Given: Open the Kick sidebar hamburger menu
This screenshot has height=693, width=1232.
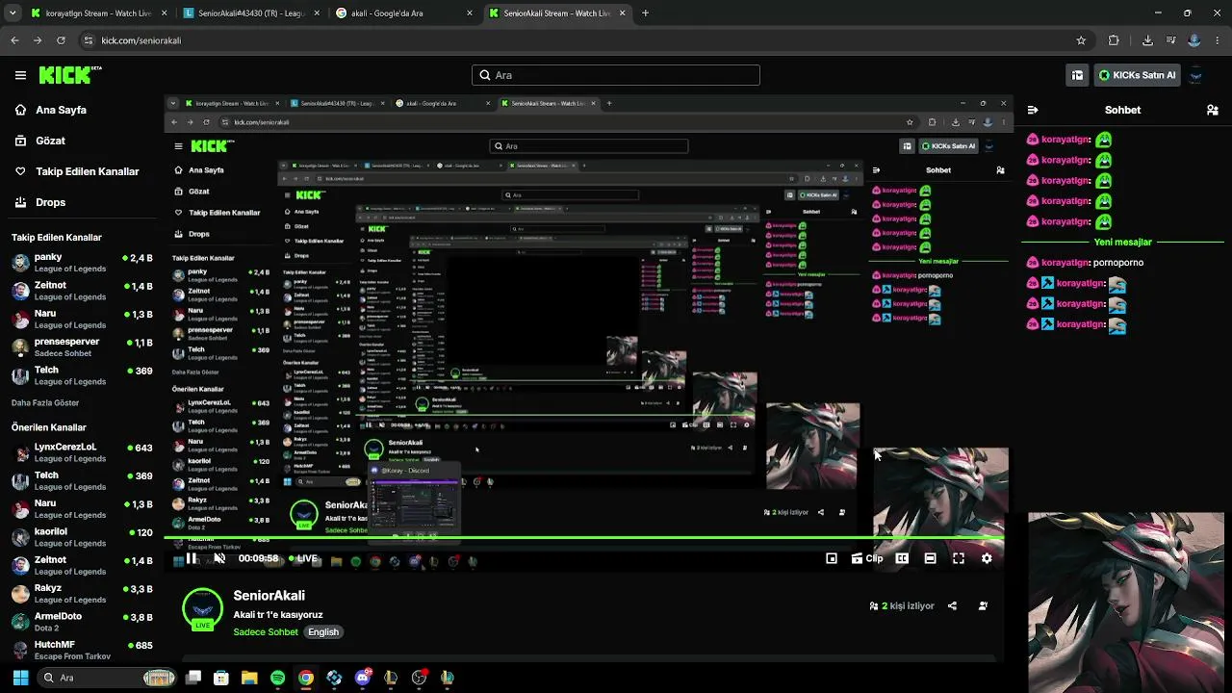Looking at the screenshot, I should (x=20, y=75).
